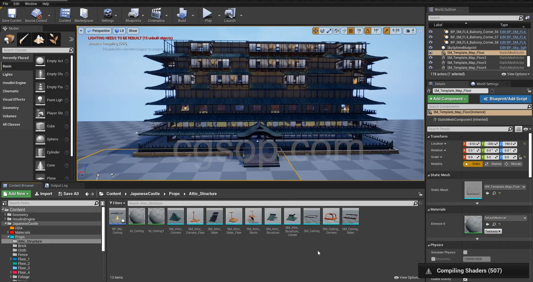Screen dimensions: 533x282
Task: Open the Filters dropdown
Action: click(117, 203)
